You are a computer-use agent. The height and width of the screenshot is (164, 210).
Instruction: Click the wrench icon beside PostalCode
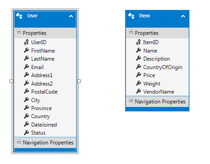26,91
